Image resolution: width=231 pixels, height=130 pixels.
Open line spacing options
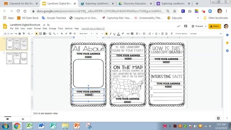coord(144,34)
